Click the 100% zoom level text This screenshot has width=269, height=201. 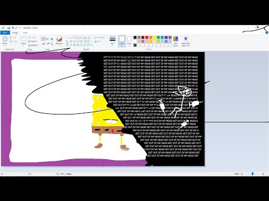pyautogui.click(x=236, y=174)
